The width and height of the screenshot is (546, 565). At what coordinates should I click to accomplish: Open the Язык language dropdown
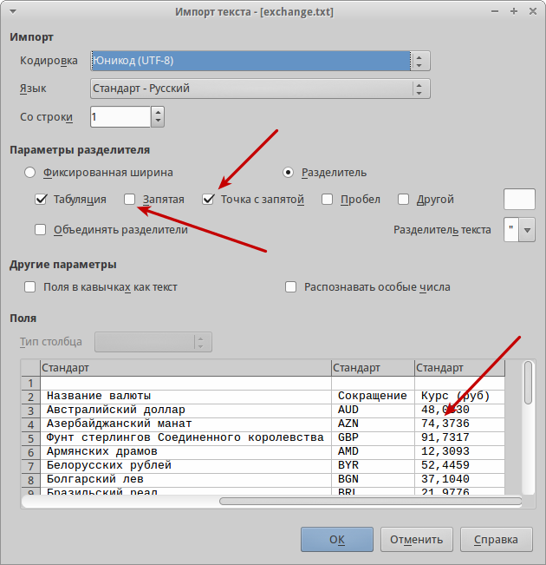coord(260,89)
